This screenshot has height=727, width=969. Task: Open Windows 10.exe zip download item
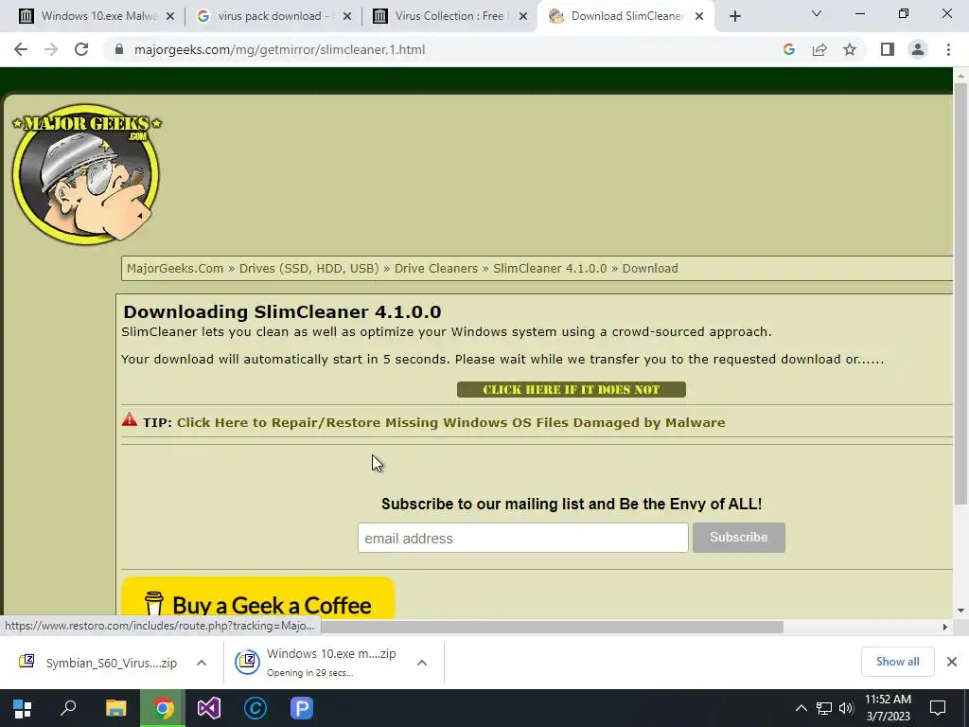tap(318, 663)
